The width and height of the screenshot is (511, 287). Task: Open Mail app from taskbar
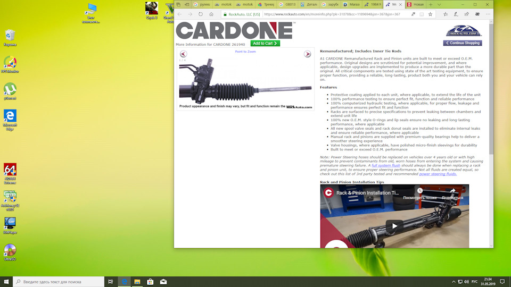[x=163, y=282]
